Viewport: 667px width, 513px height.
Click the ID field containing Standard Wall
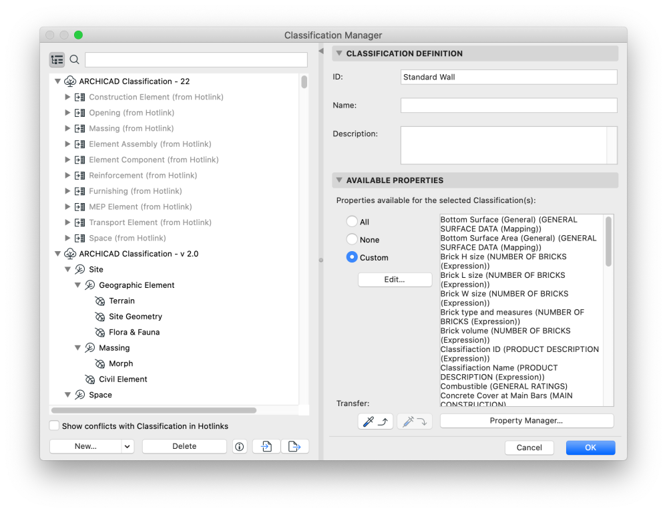509,77
